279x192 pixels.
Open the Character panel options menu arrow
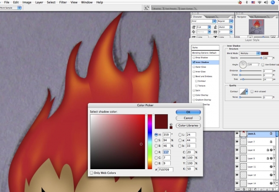(x=232, y=17)
